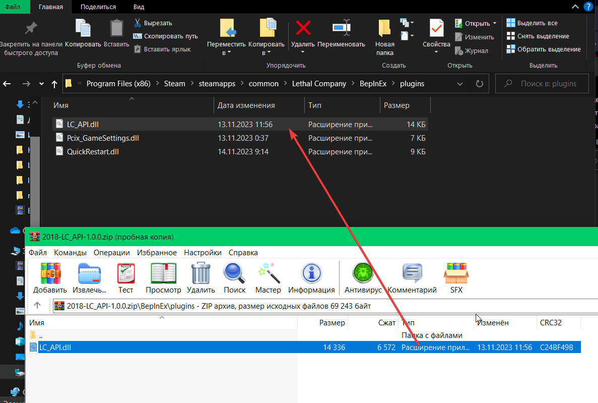Refresh the Explorer folder view
598x403 pixels.
[480, 84]
